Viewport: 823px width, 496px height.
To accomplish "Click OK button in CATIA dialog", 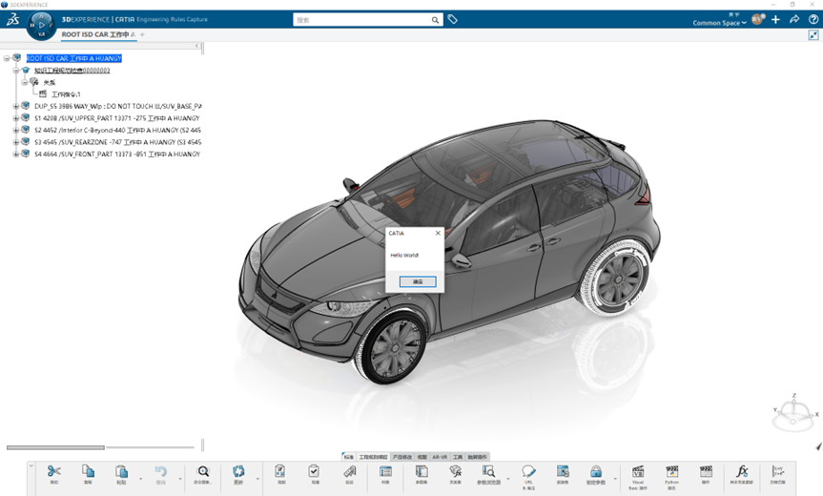I will (x=418, y=281).
